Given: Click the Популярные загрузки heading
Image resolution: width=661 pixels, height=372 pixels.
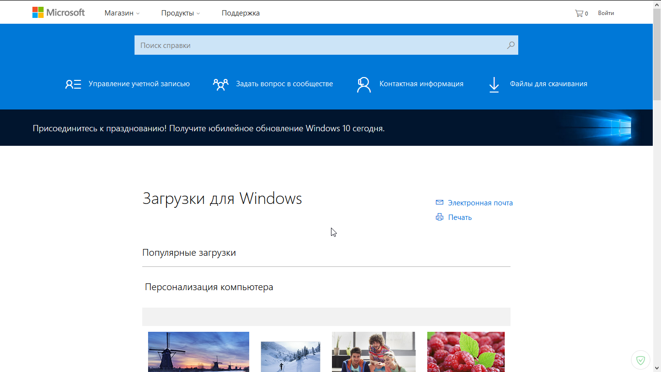Looking at the screenshot, I should coord(189,252).
